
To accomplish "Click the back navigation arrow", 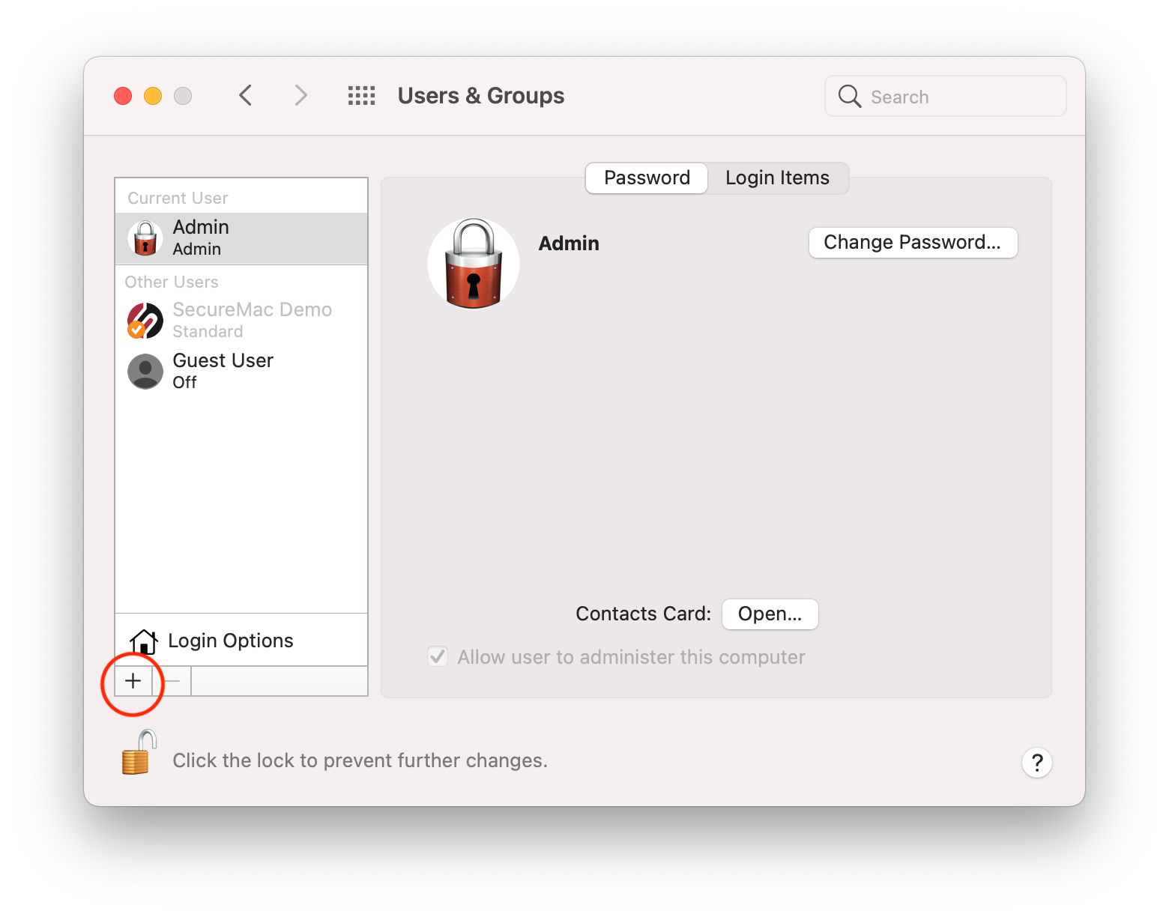I will [246, 95].
